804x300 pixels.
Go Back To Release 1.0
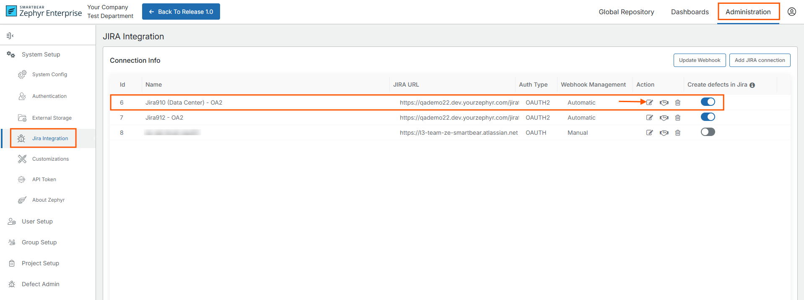(181, 12)
